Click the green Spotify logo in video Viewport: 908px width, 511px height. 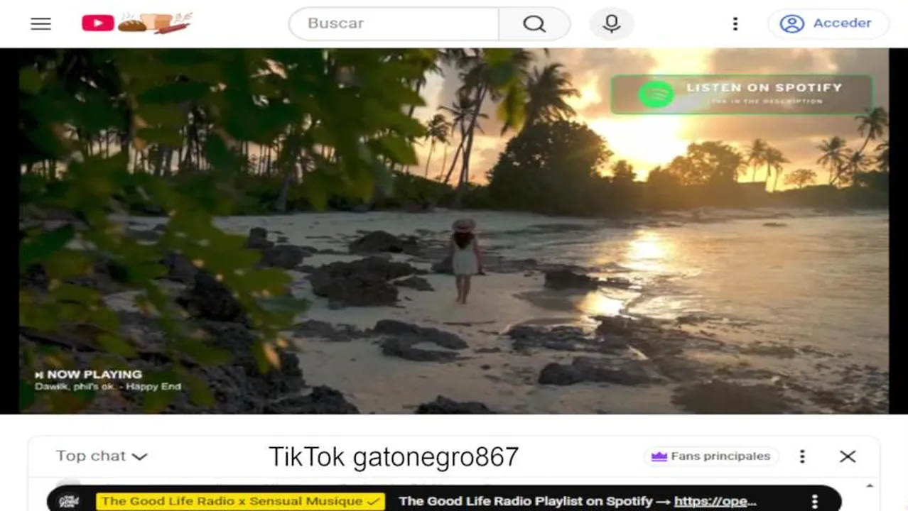point(656,94)
